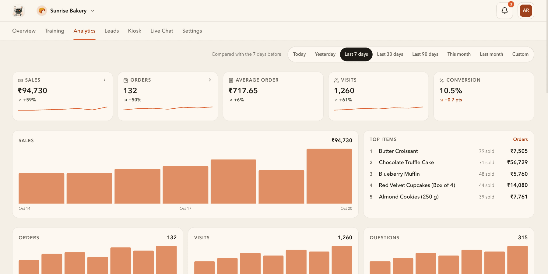Expand the Orders card chevron
The width and height of the screenshot is (548, 274).
[x=210, y=80]
